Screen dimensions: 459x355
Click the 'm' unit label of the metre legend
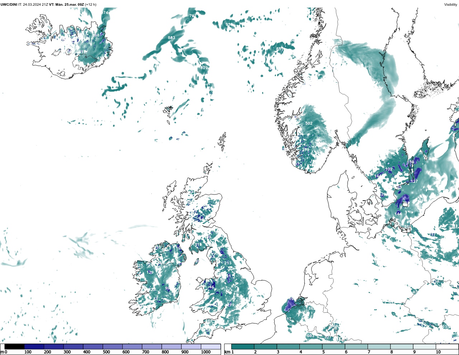coord(2,352)
